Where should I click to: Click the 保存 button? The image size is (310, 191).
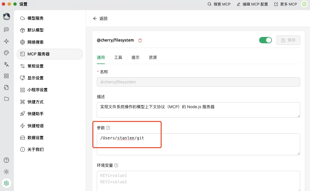tap(288, 40)
